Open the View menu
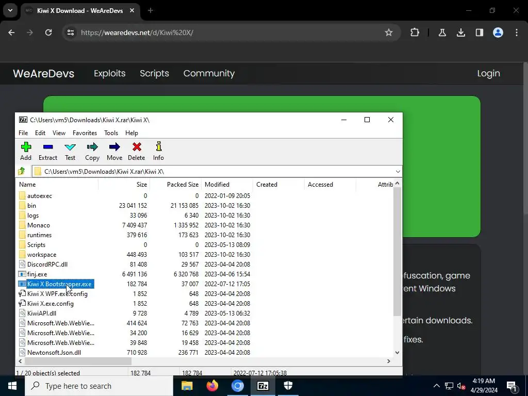Screen dimensions: 528x396 [59, 133]
